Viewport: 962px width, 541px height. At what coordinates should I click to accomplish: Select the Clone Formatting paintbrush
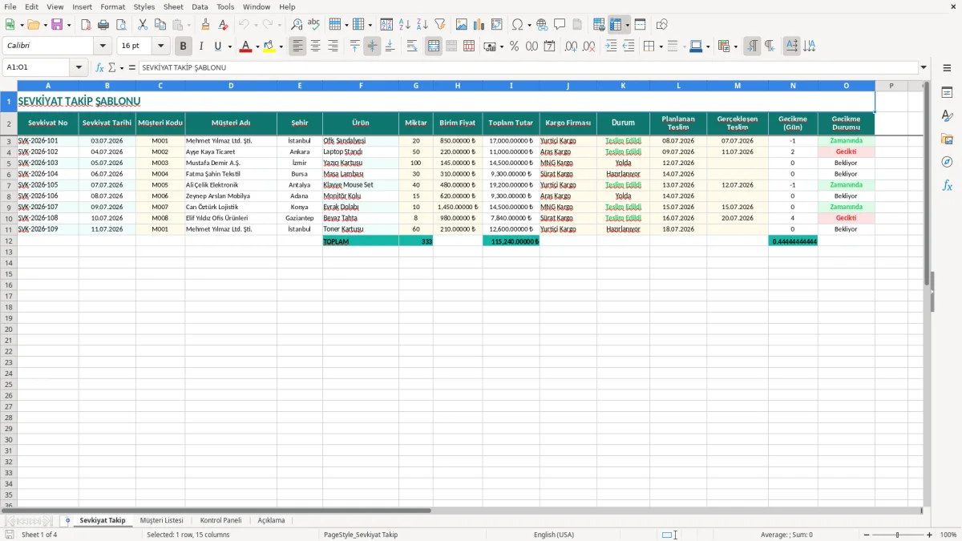pyautogui.click(x=206, y=25)
